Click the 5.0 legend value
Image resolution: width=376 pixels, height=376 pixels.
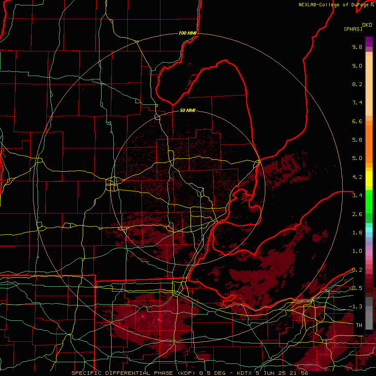point(357,158)
